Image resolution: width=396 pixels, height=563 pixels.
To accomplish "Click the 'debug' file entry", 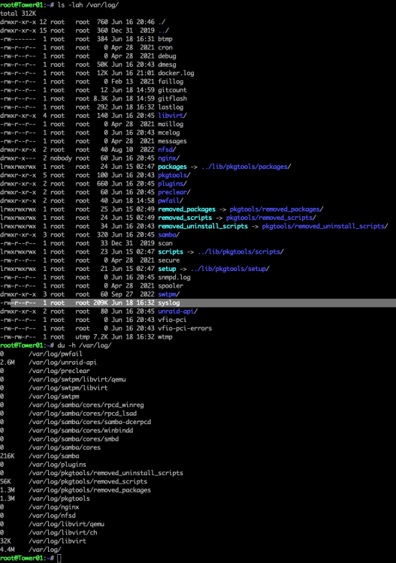I will pos(167,56).
